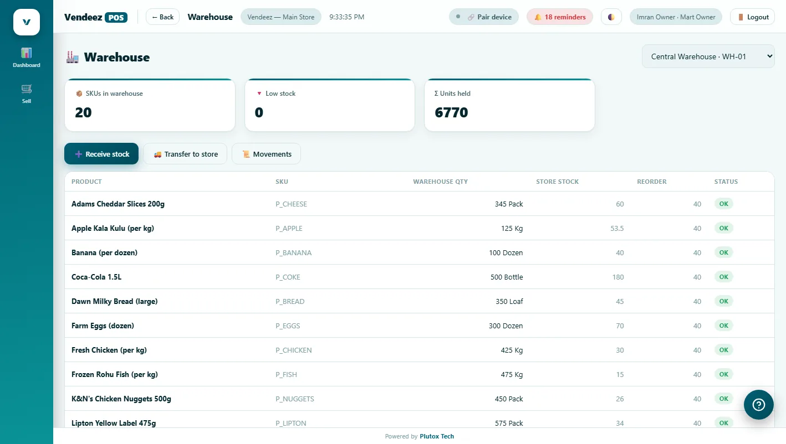Image resolution: width=786 pixels, height=444 pixels.
Task: Click the Pair device button
Action: tap(484, 17)
